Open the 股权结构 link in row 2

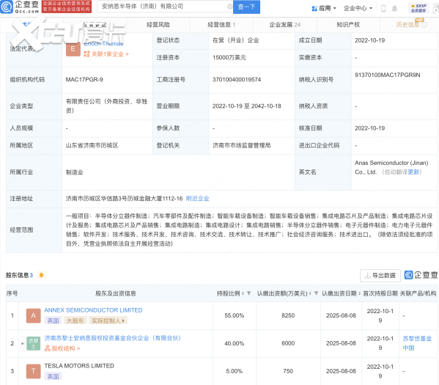[x=62, y=348]
